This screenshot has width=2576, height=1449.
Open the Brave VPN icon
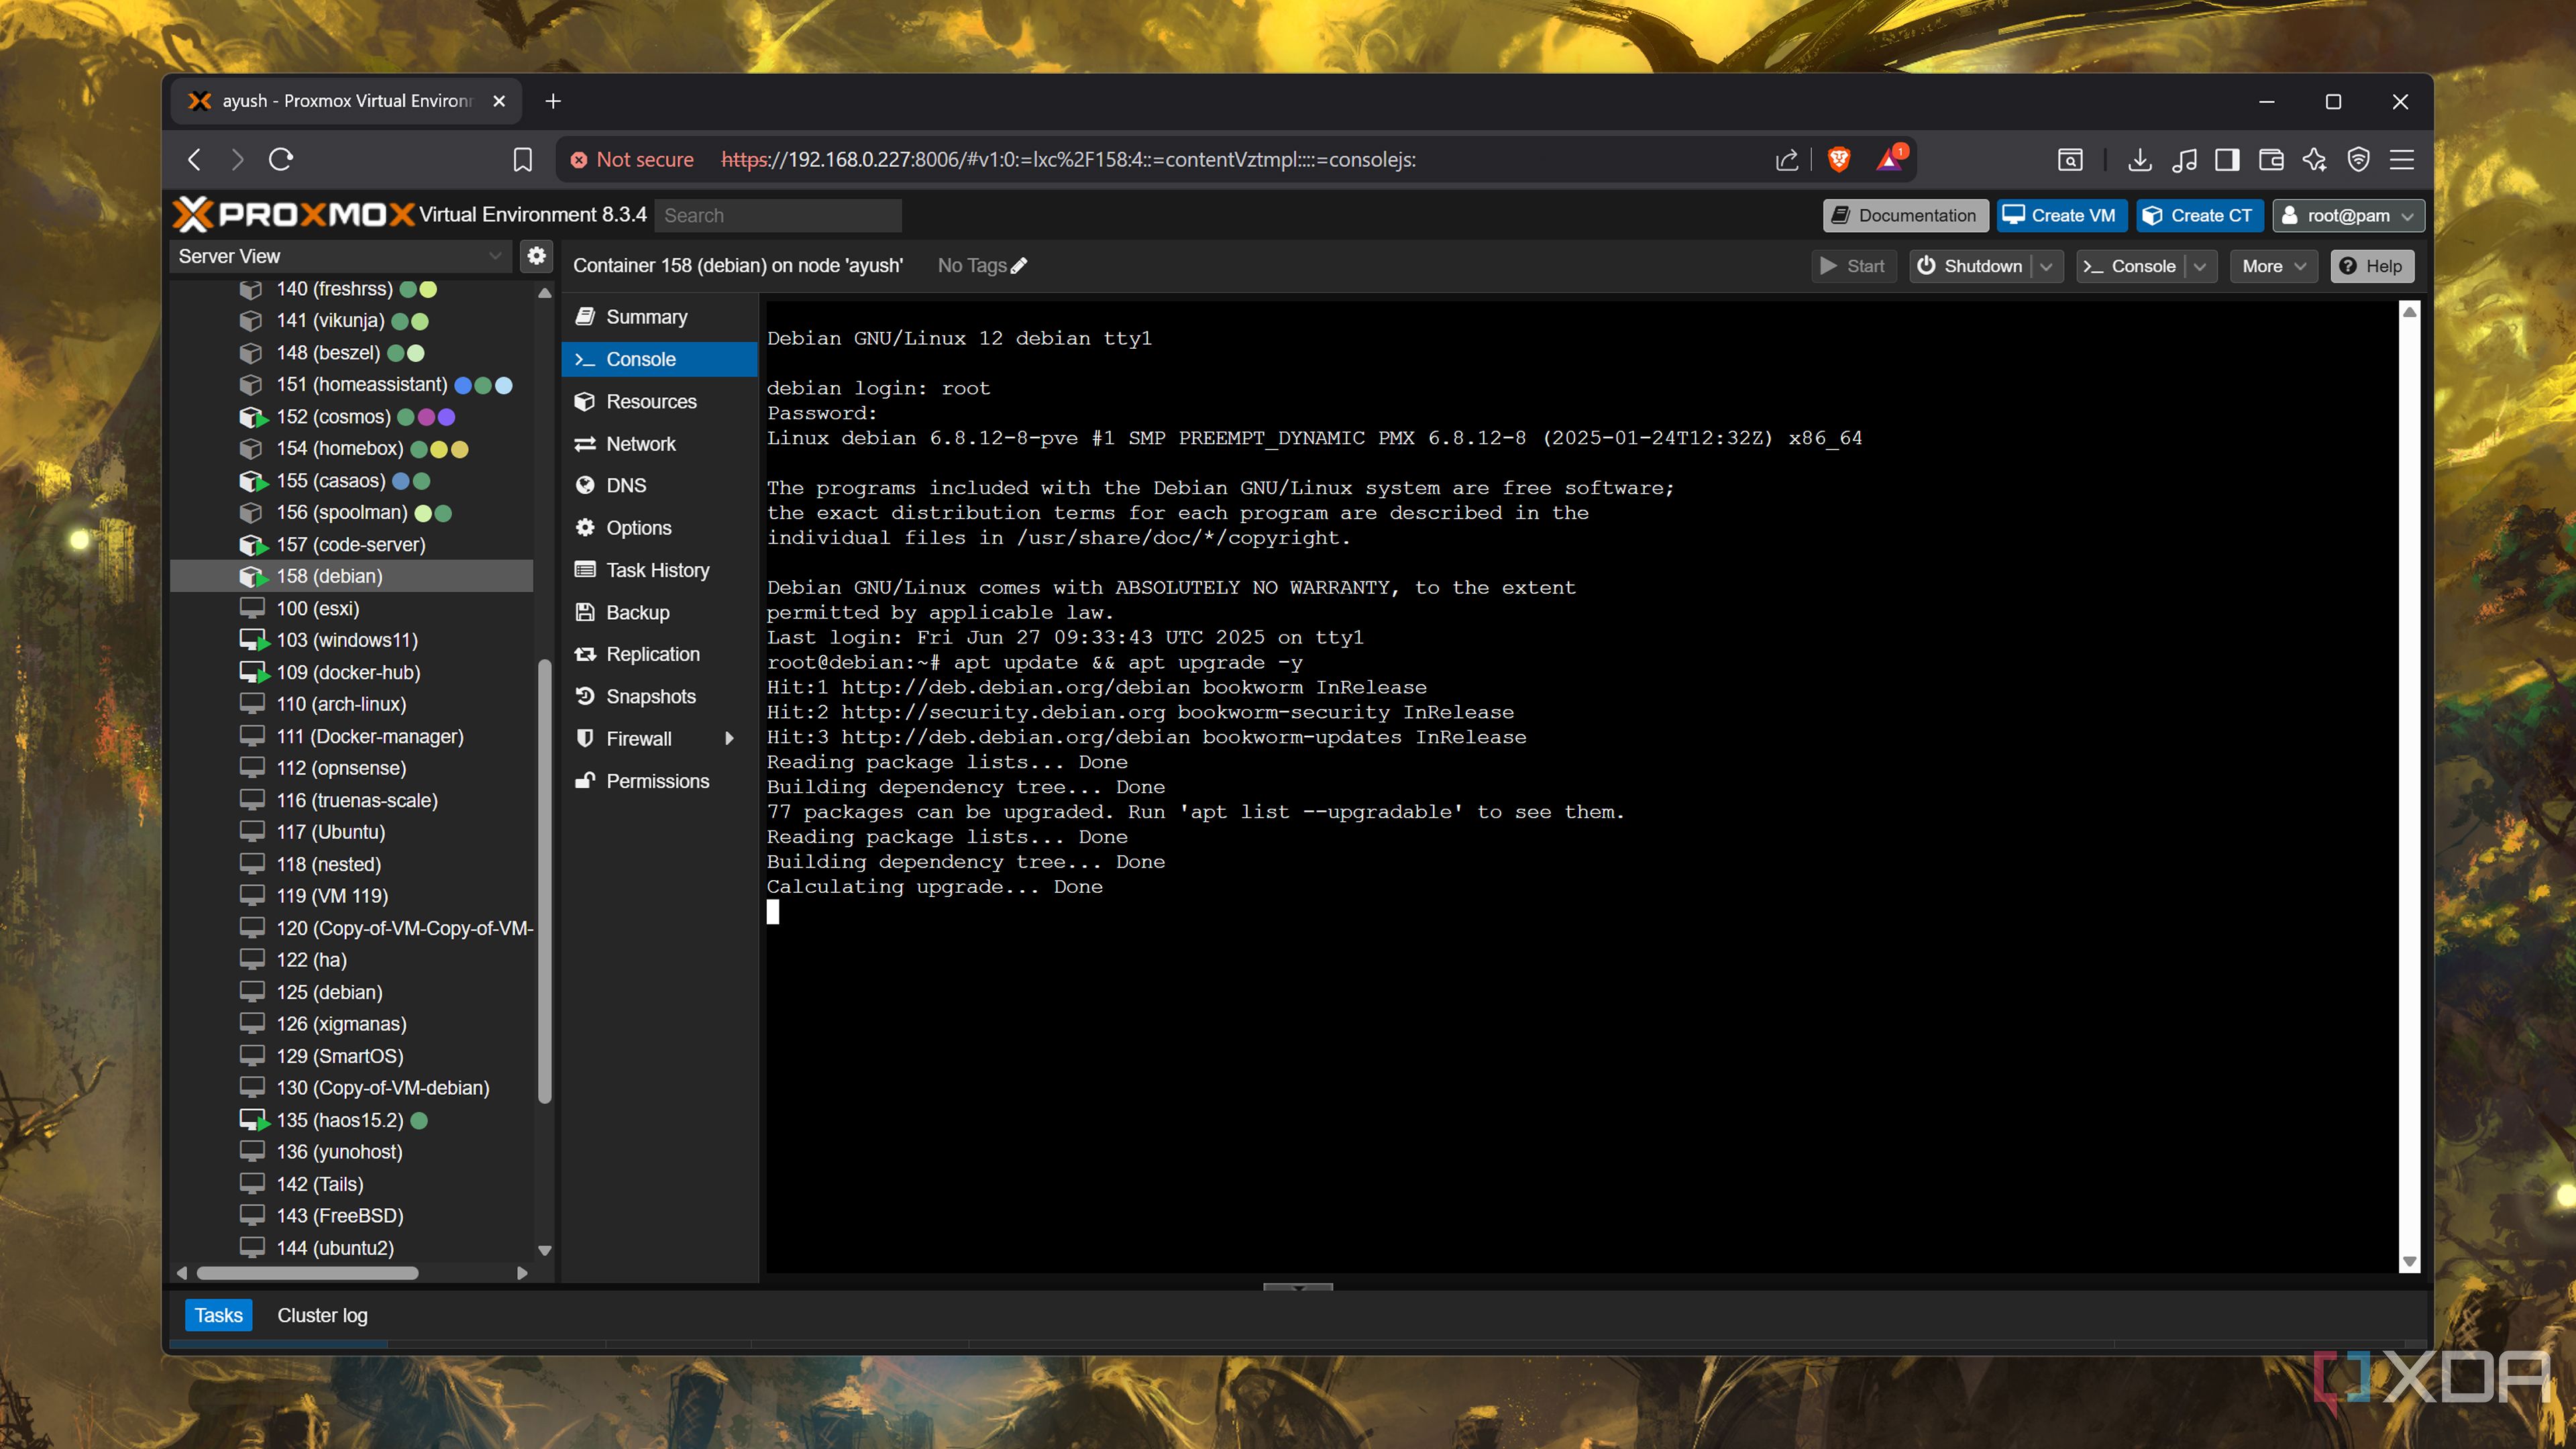(2359, 160)
